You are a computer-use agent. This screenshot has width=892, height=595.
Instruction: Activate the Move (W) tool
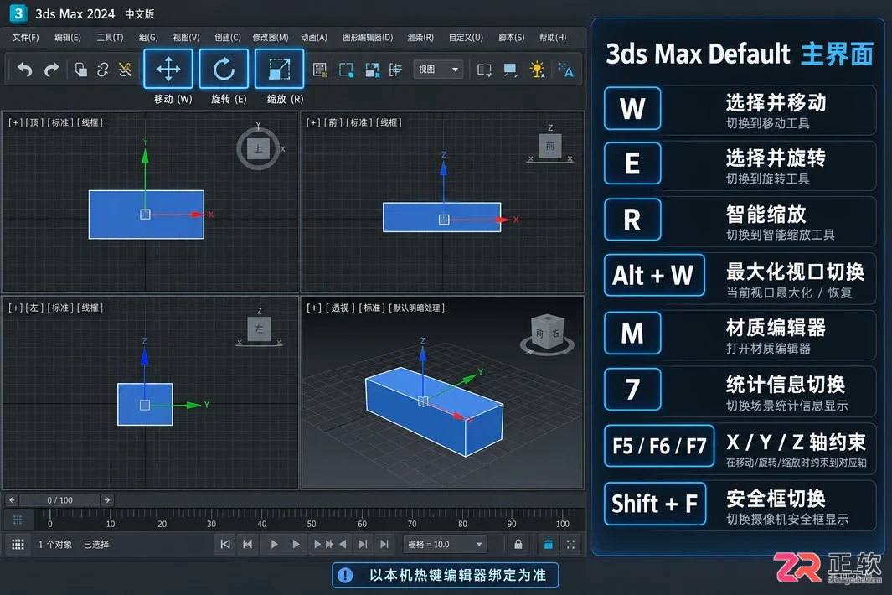(168, 69)
